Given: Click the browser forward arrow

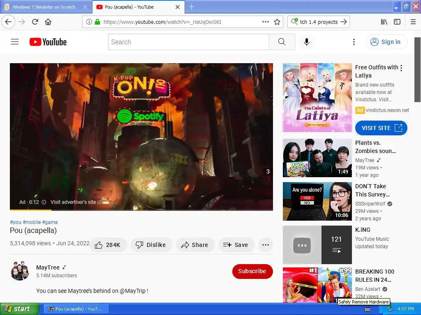Looking at the screenshot, I should [x=22, y=22].
